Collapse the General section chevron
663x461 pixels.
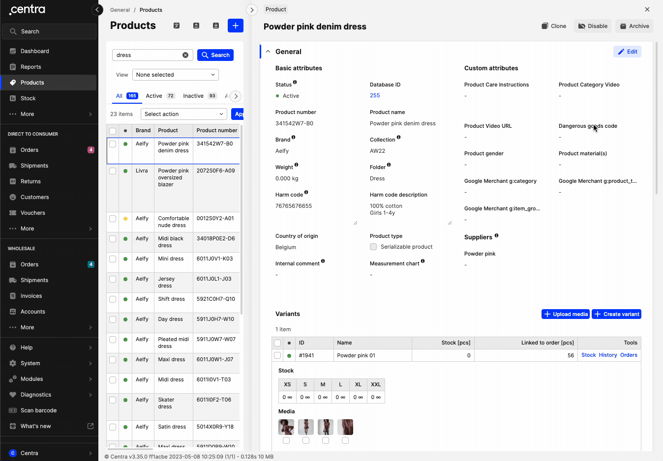268,52
